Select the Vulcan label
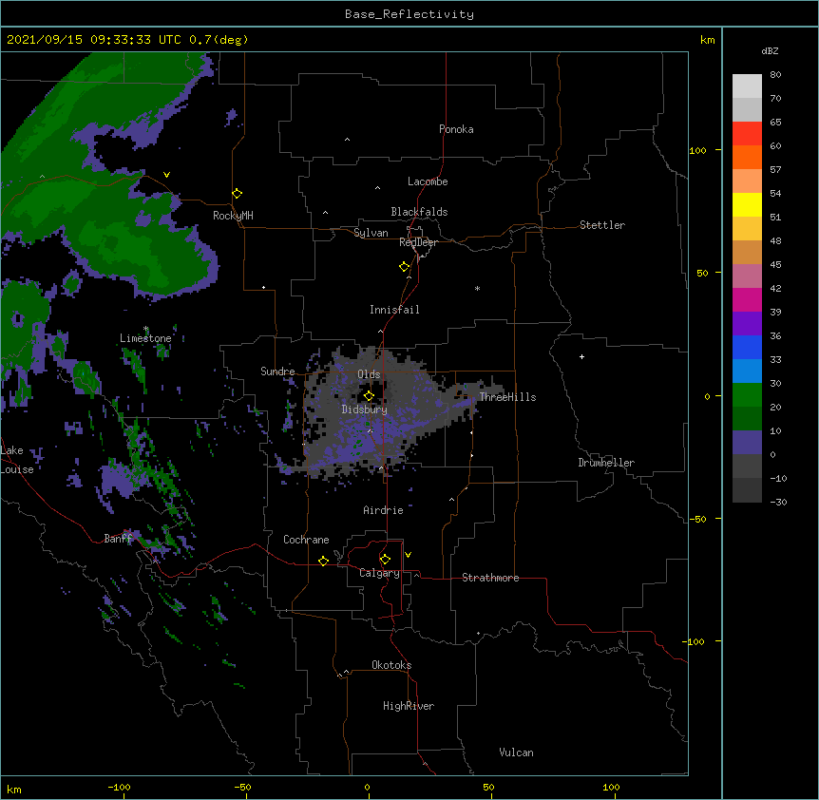819x800 pixels. pyautogui.click(x=516, y=752)
